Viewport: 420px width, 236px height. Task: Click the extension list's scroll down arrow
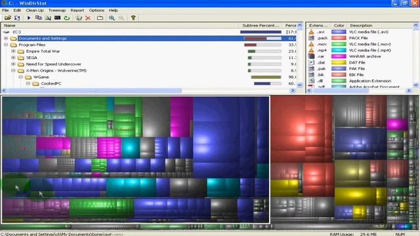pyautogui.click(x=415, y=85)
